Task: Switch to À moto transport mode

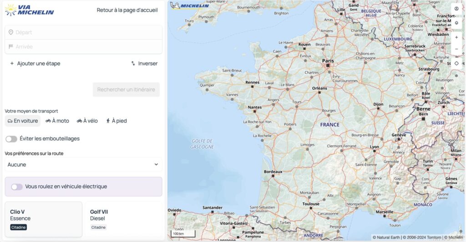Action: pyautogui.click(x=57, y=121)
